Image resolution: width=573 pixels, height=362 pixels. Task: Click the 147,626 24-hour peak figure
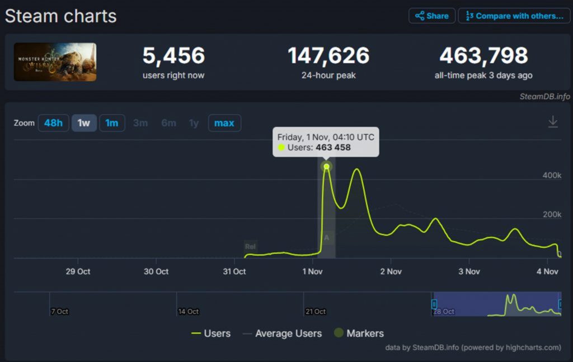[328, 55]
